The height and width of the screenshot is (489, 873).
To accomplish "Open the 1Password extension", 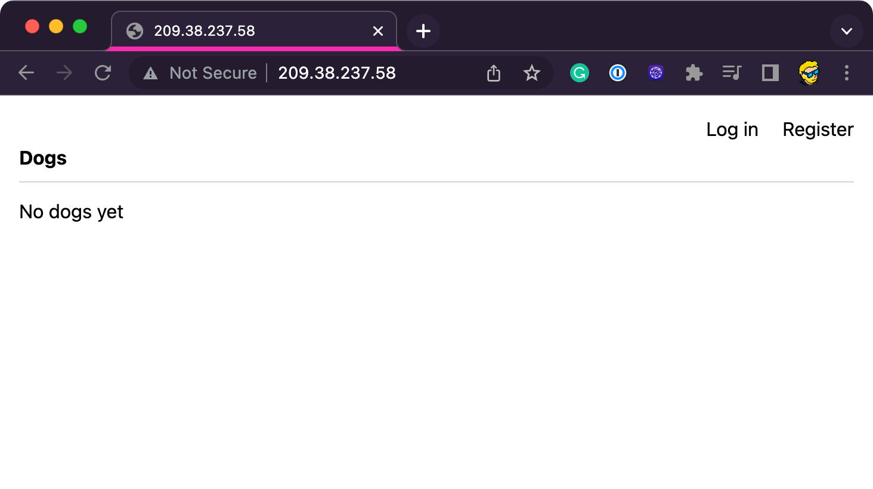I will 618,73.
